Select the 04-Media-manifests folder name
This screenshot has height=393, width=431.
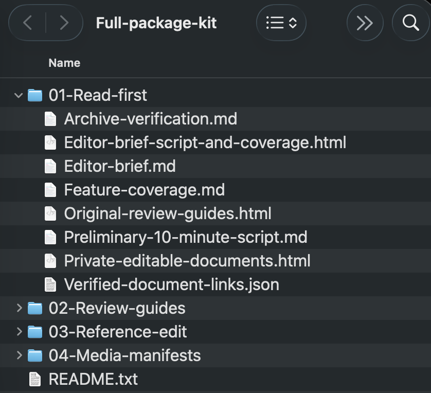pos(125,355)
